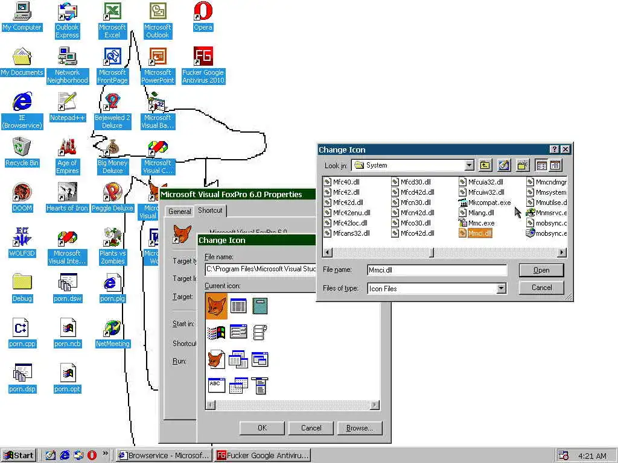Select DOOM desktop shortcut
The height and width of the screenshot is (463, 618).
[x=22, y=198]
